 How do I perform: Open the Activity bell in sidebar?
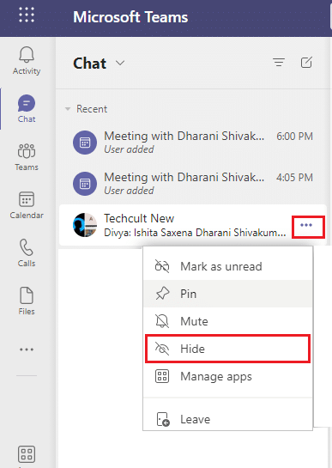(x=27, y=61)
